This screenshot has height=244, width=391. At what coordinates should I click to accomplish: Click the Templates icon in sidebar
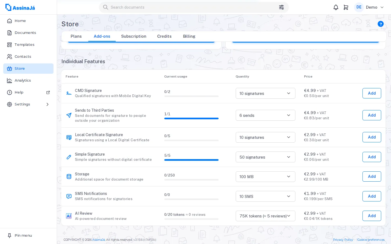click(10, 45)
